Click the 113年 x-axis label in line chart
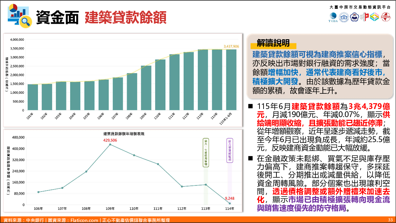This screenshot has height=223, width=396. tap(206, 209)
